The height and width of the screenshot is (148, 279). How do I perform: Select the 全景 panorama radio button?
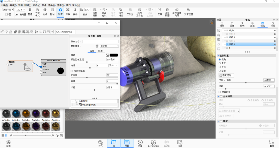pos(220,71)
